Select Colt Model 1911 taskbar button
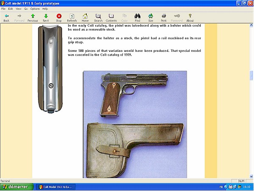The height and width of the screenshot is (191, 254). 56,187
